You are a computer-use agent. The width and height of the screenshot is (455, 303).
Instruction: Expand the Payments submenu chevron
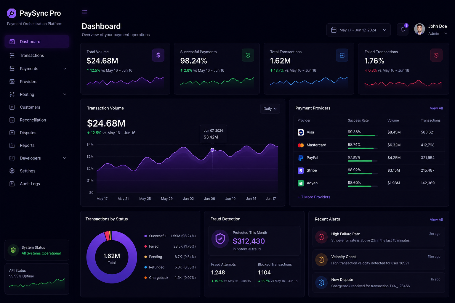65,69
